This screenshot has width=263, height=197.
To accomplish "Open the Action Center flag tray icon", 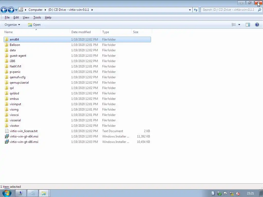I will [225, 193].
